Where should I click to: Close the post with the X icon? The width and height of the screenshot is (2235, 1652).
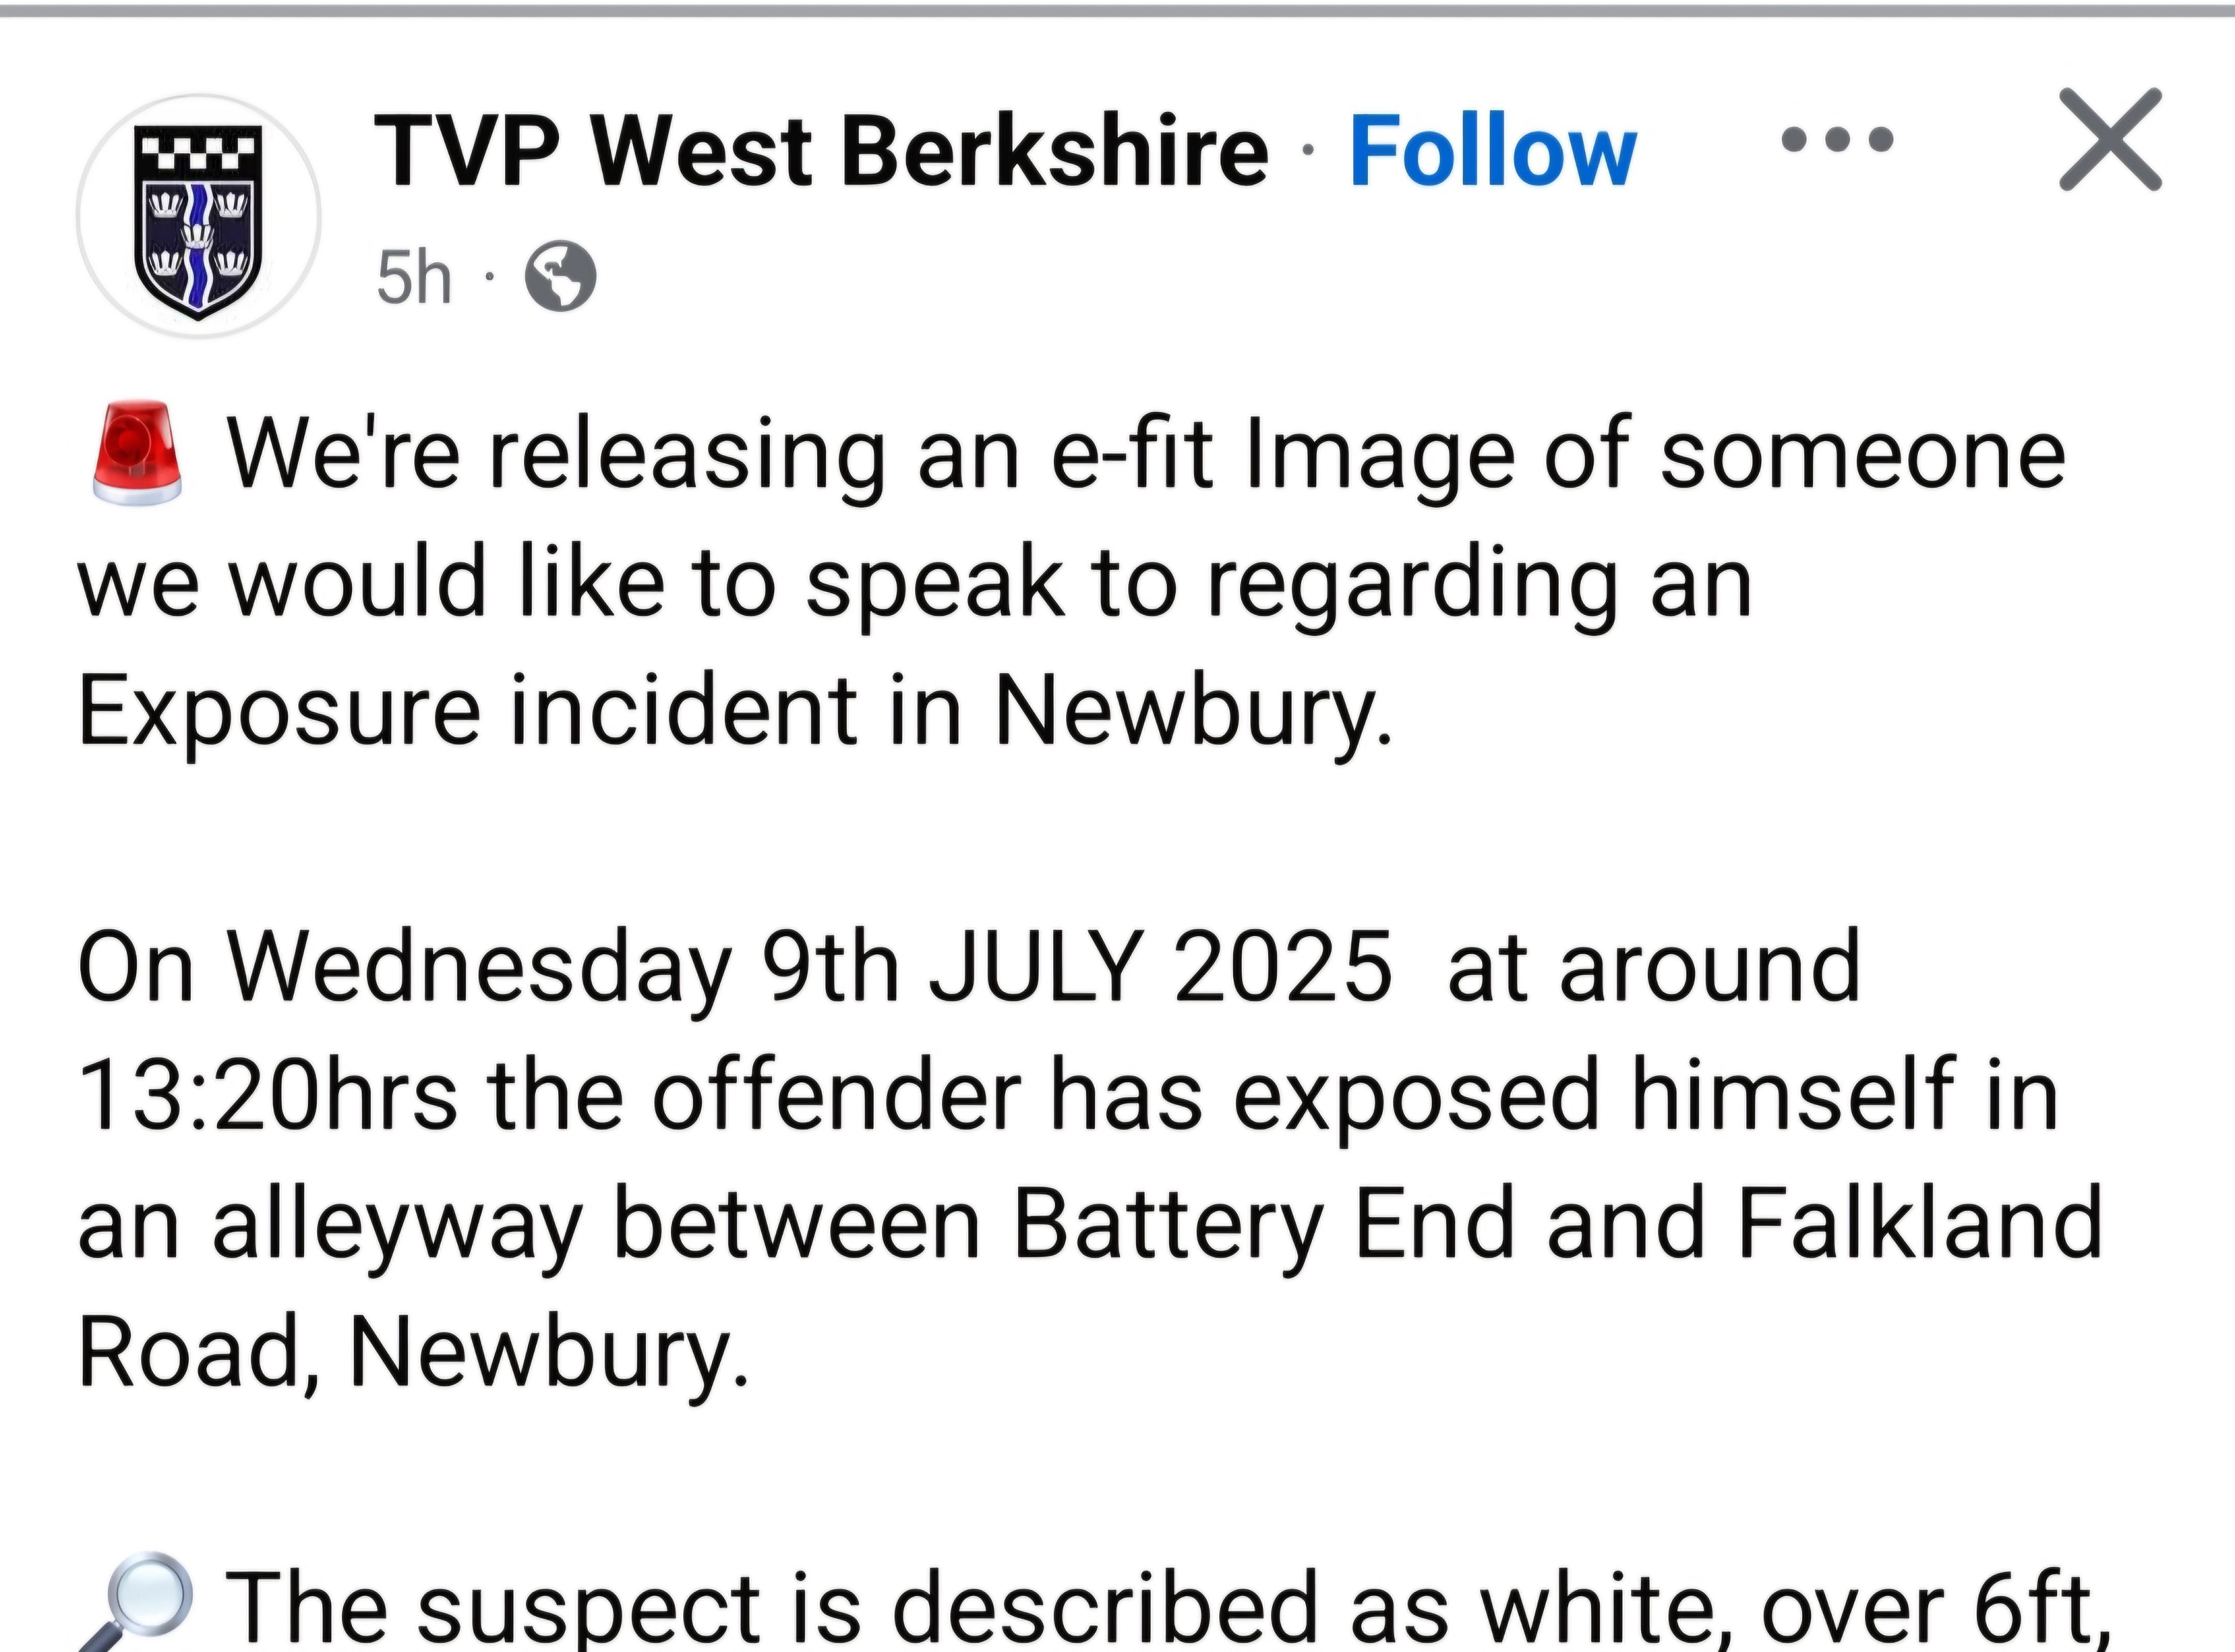[x=2110, y=139]
